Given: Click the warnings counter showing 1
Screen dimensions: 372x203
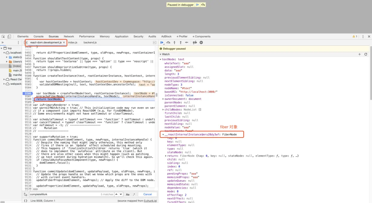Looking at the screenshot, I should tap(355, 37).
